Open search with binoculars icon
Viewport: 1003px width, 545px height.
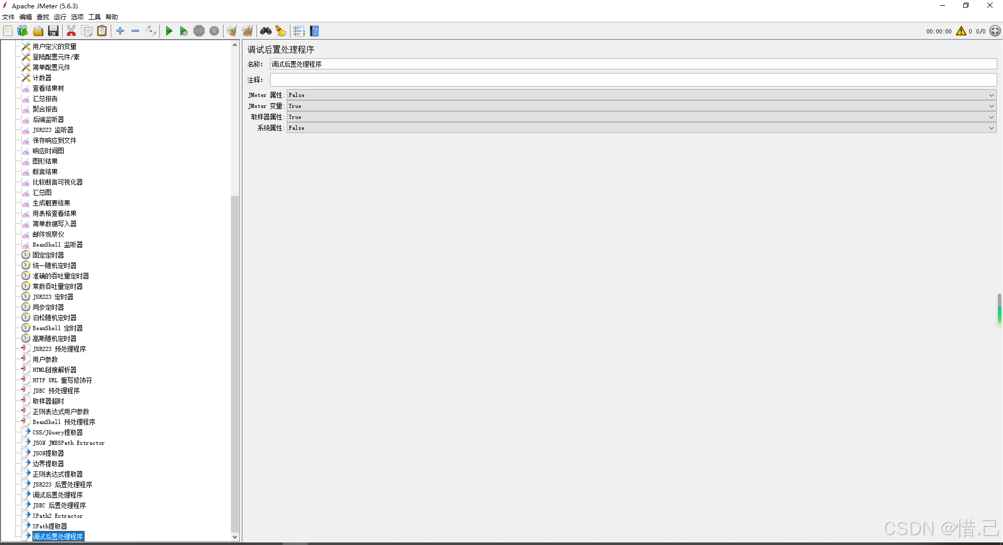pos(266,31)
